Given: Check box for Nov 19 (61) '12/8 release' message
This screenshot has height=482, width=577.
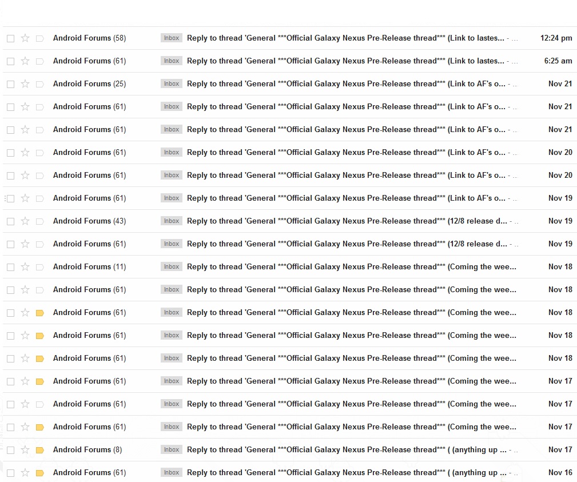Looking at the screenshot, I should [x=11, y=244].
